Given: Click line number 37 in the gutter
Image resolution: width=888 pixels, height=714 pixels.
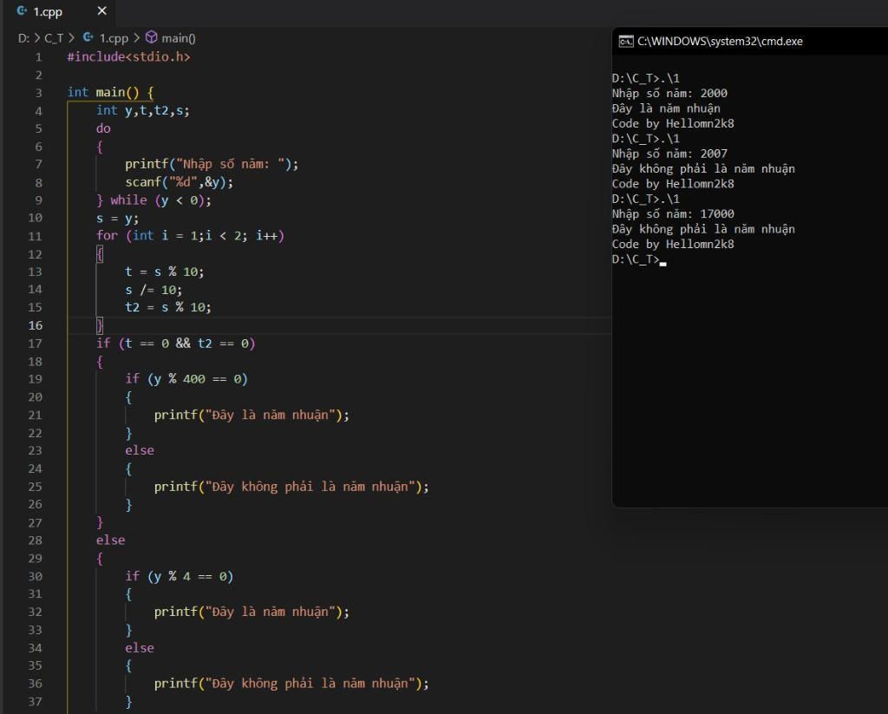Looking at the screenshot, I should pyautogui.click(x=35, y=702).
